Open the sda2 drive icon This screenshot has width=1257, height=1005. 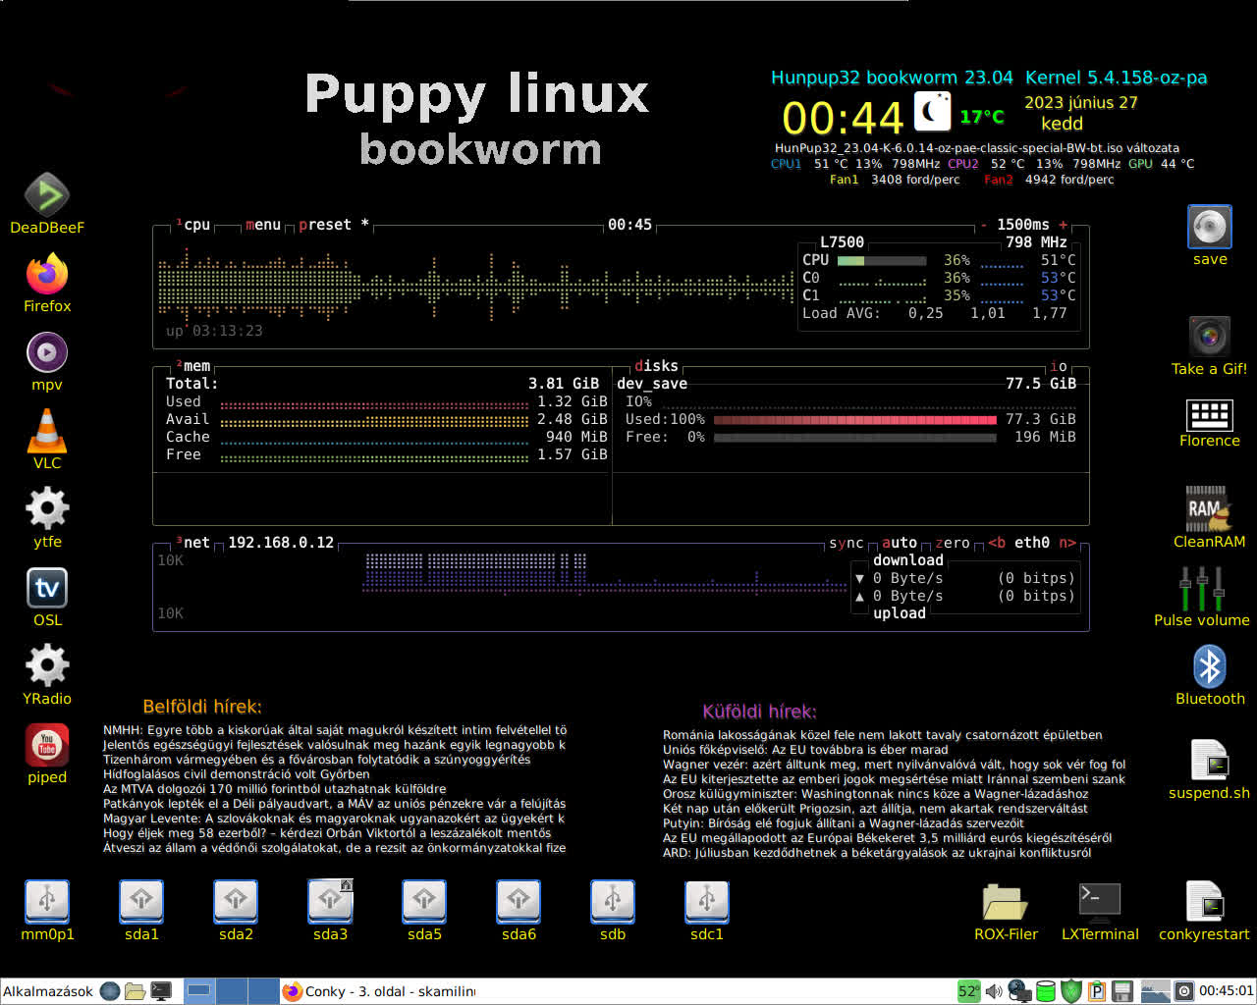coord(236,902)
